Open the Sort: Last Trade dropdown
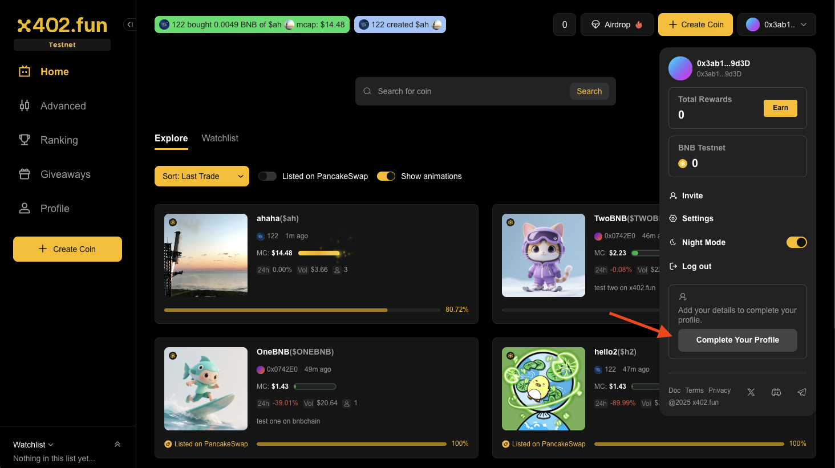835x468 pixels. 201,176
